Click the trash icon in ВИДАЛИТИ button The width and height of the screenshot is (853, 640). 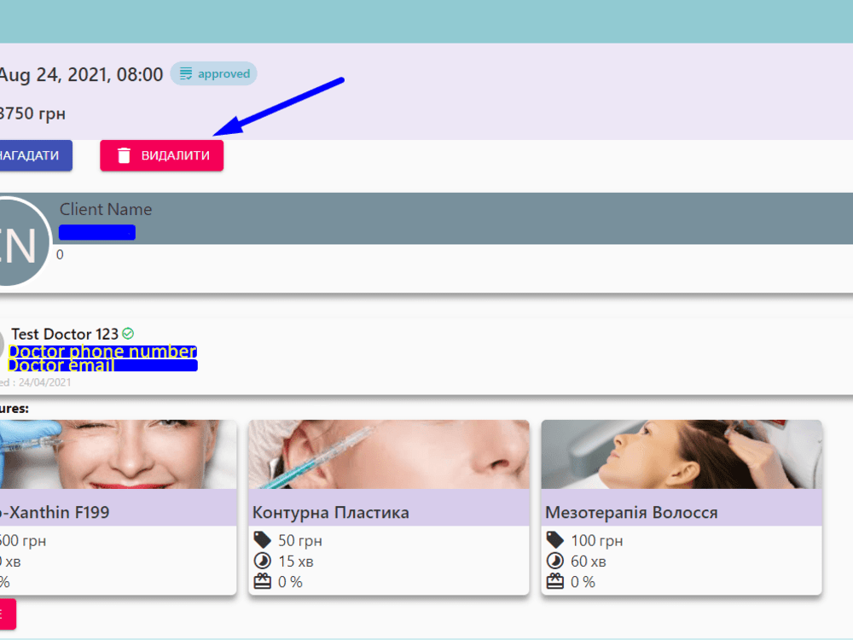point(124,155)
